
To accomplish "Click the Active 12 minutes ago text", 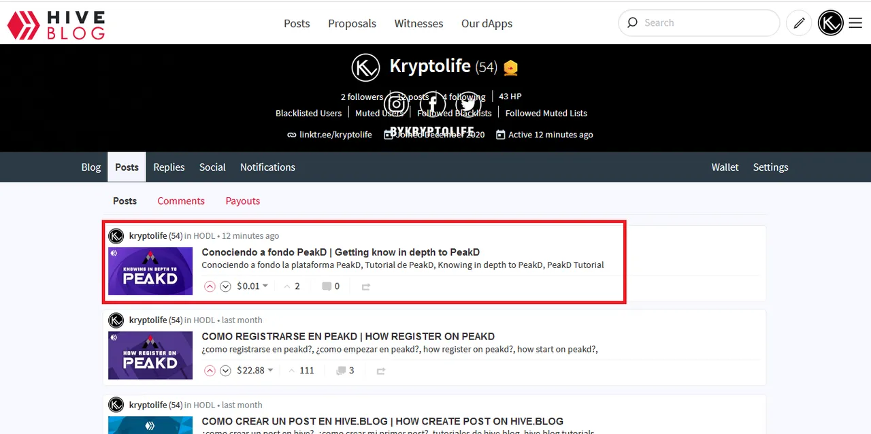I will 550,135.
